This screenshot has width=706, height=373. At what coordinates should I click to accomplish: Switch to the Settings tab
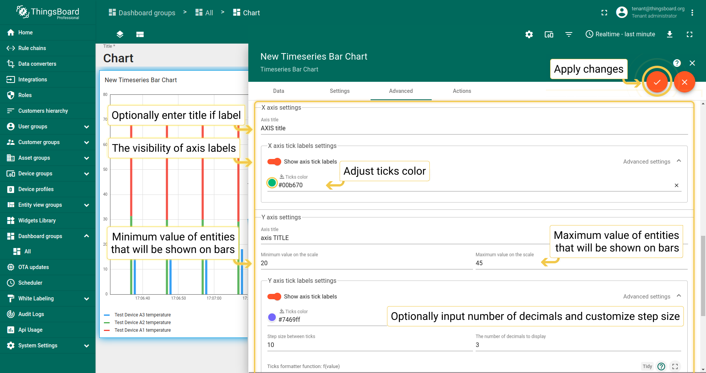pos(340,91)
